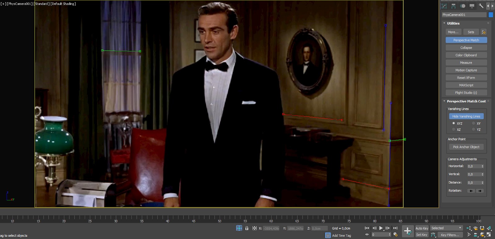Screen dimensions: 495x239
Task: Rotate camera right with arrow button
Action: coord(480,191)
